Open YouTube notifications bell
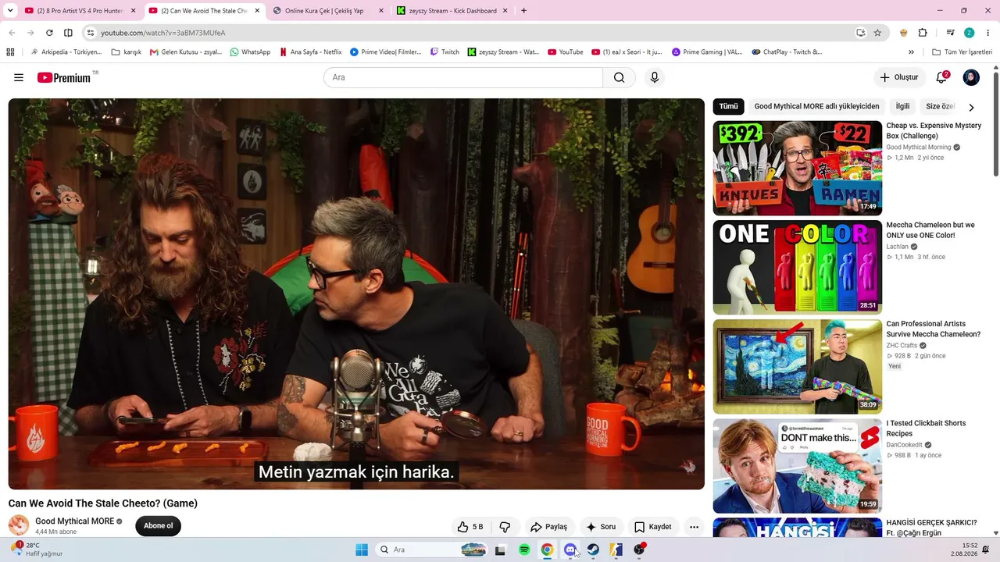1000x562 pixels. pyautogui.click(x=941, y=77)
